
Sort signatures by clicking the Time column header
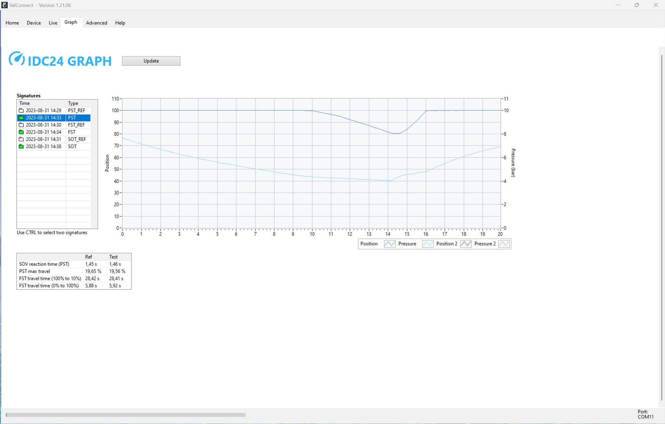point(40,103)
